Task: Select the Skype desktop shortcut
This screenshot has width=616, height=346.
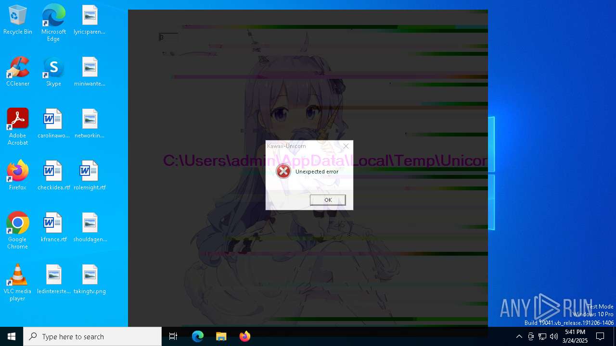Action: [x=53, y=72]
